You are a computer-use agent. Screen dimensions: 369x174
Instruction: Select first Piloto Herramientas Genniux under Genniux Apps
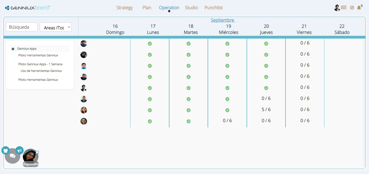(38, 55)
